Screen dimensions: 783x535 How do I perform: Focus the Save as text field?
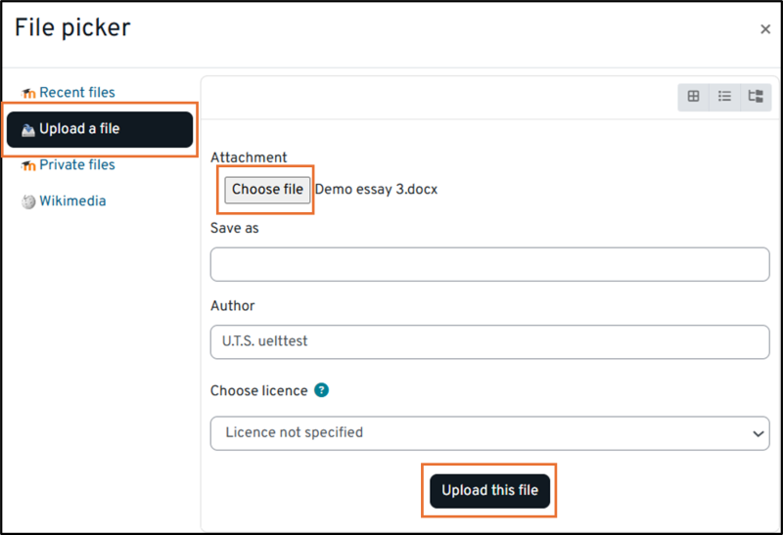[489, 264]
